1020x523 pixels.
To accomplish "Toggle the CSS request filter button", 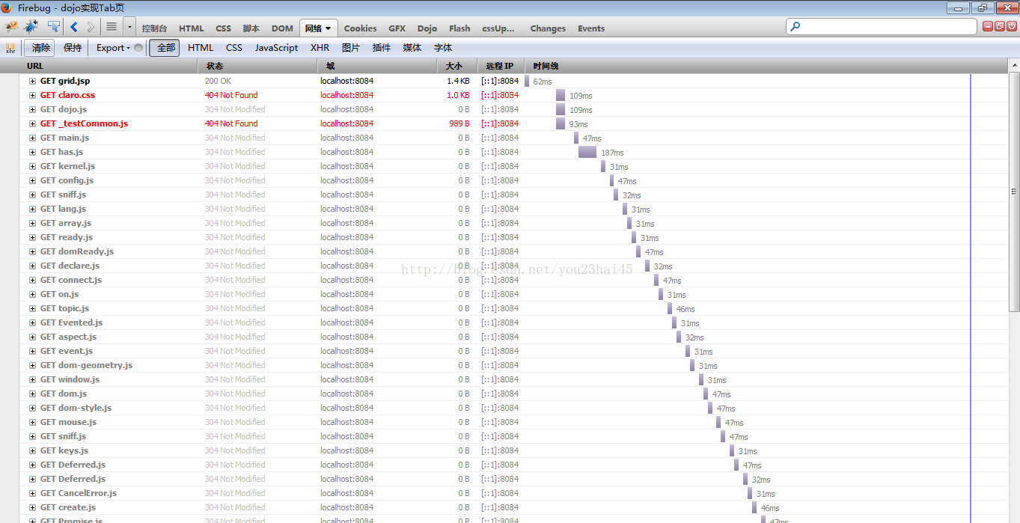I will (234, 48).
